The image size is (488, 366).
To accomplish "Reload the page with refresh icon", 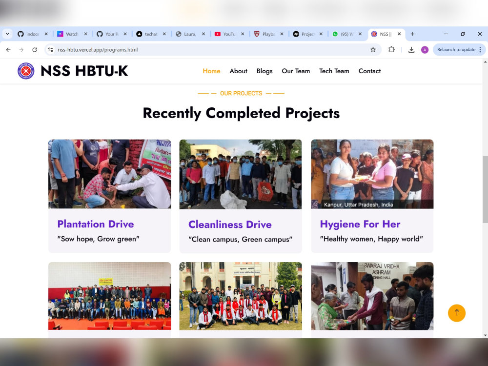I will point(35,50).
